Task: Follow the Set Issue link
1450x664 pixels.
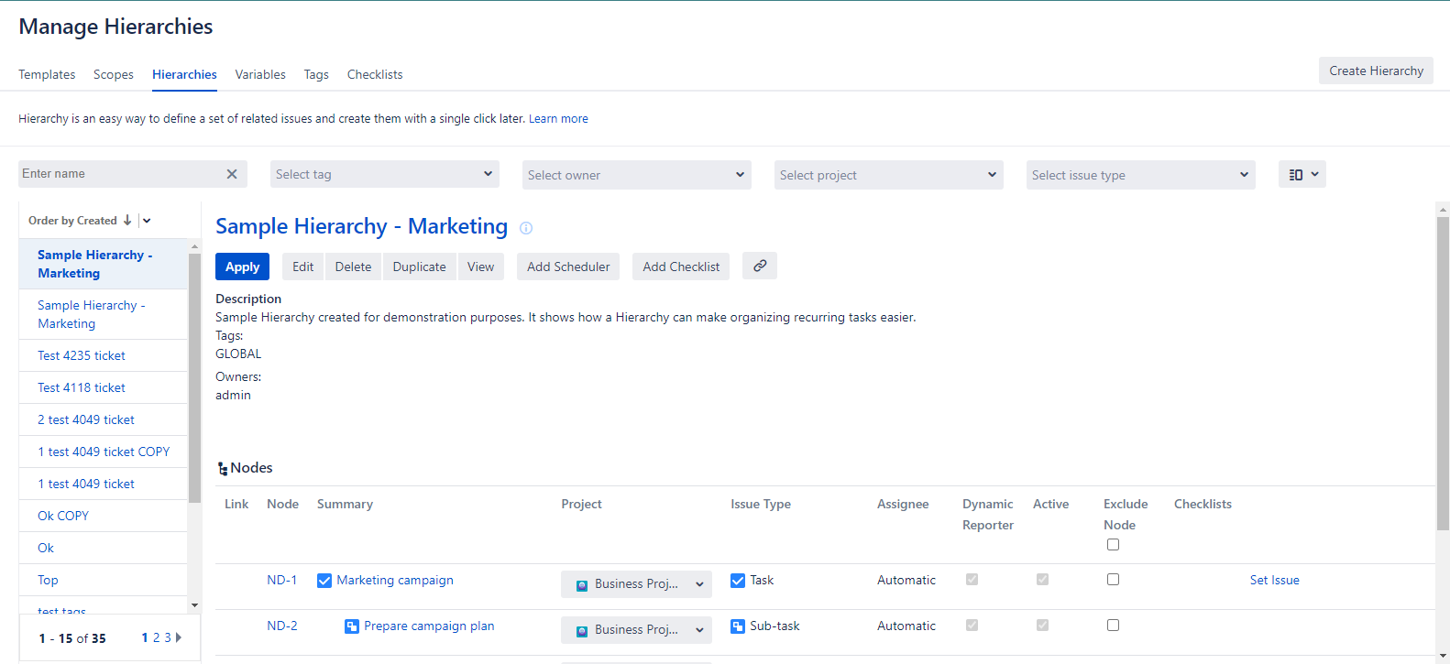Action: coord(1274,580)
